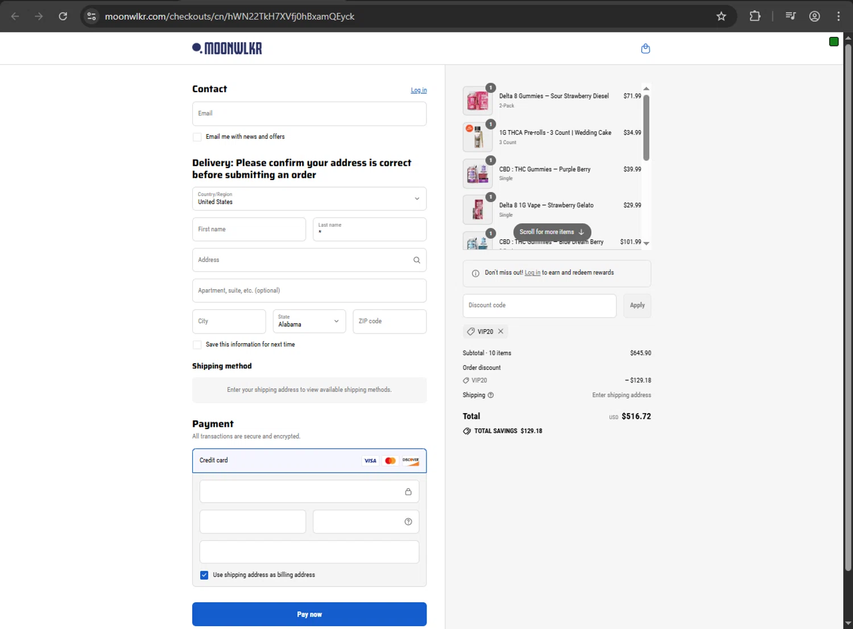Screen dimensions: 853x629
Task: Click the Email input field
Action: (x=309, y=114)
